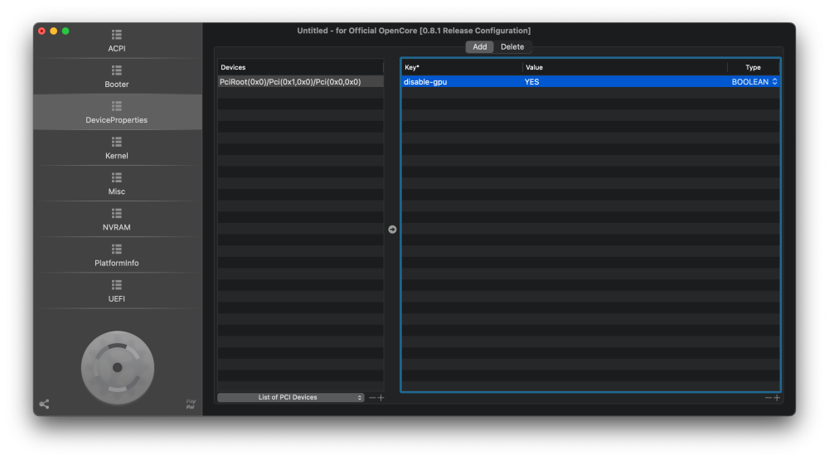Viewport: 829px width, 460px height.
Task: Click the Type column header
Action: [x=753, y=67]
